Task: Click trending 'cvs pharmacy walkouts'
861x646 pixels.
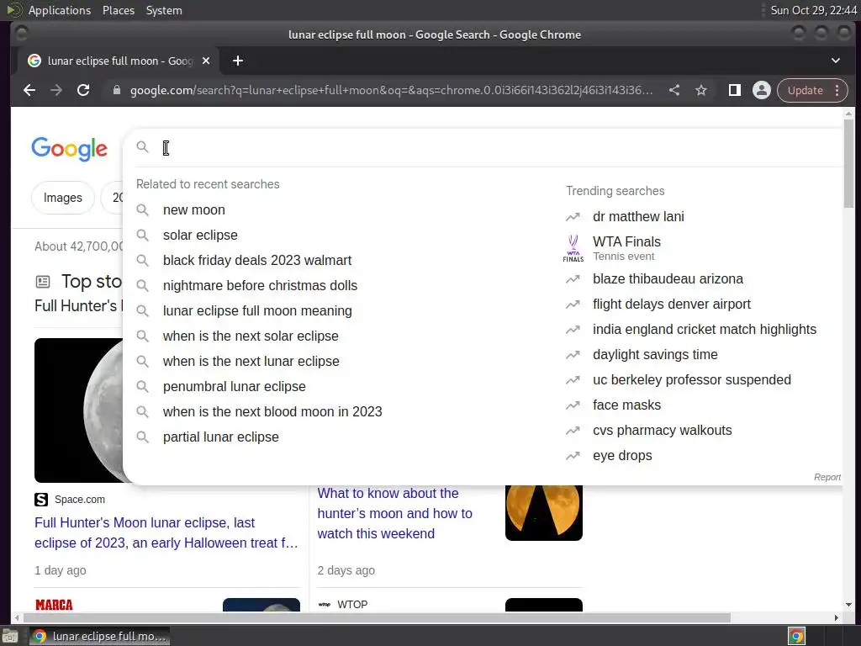Action: point(663,430)
